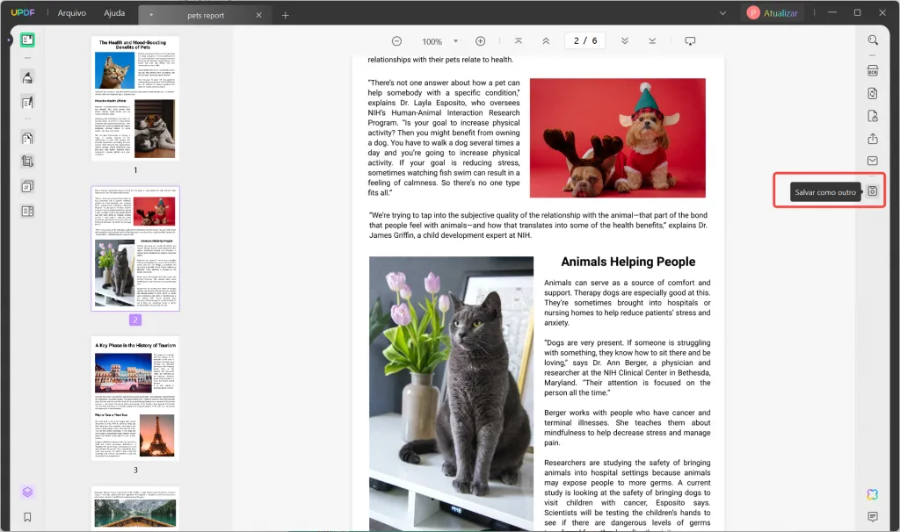Image resolution: width=900 pixels, height=532 pixels.
Task: Open the Bookmarks panel
Action: (x=27, y=518)
